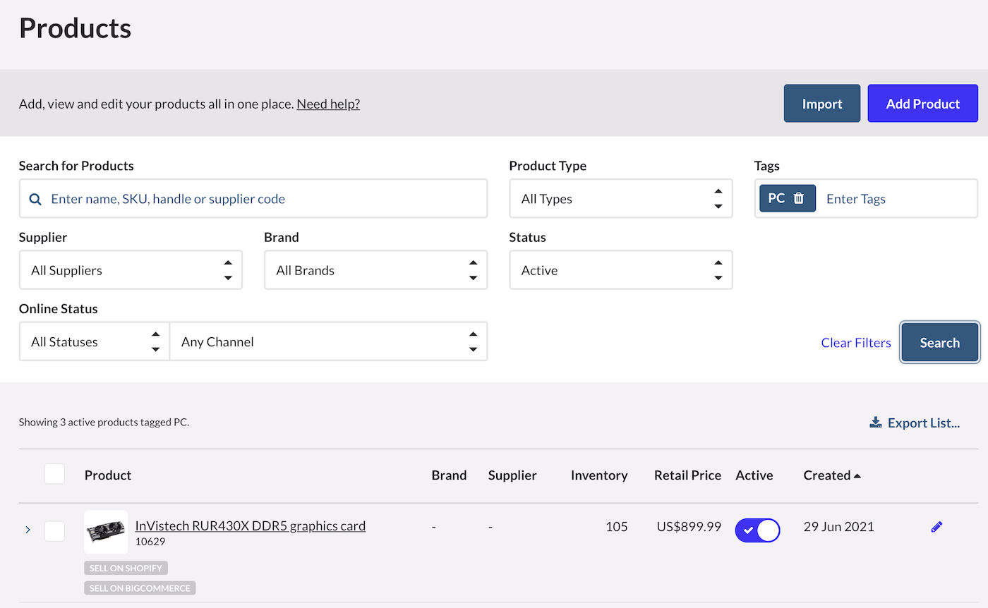Click the download icon beside Export List
This screenshot has height=608, width=988.
tap(876, 422)
